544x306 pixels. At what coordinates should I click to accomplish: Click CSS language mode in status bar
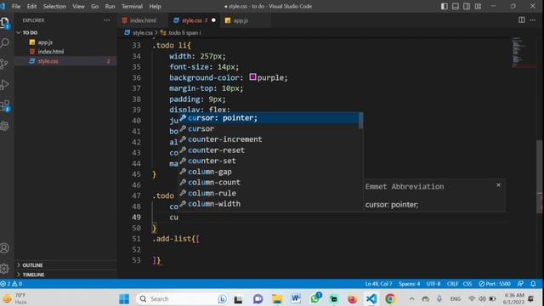467,284
